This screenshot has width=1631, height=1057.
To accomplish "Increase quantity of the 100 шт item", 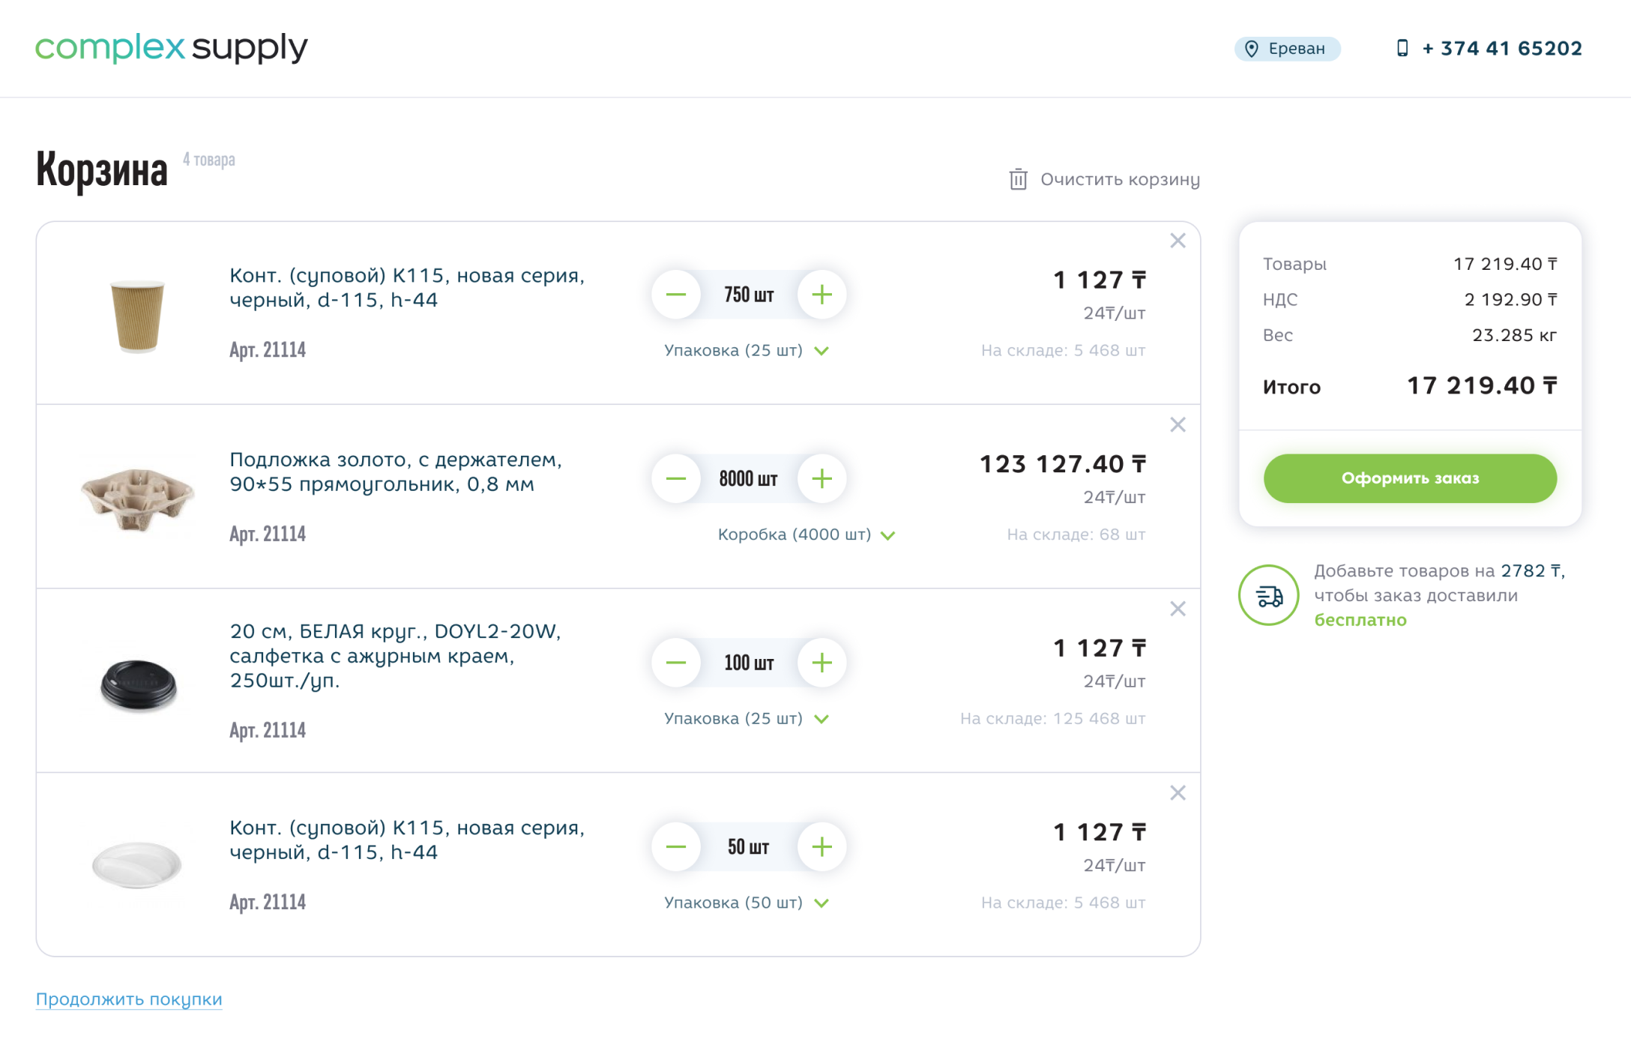I will (x=822, y=663).
